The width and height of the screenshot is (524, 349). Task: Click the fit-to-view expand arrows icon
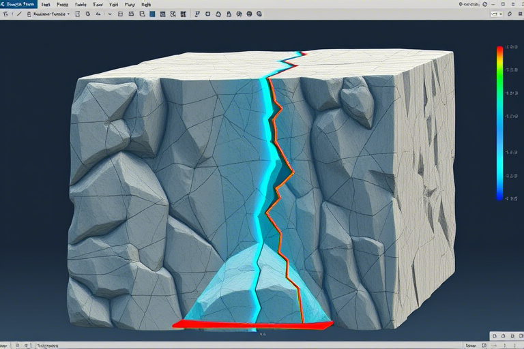(x=173, y=14)
